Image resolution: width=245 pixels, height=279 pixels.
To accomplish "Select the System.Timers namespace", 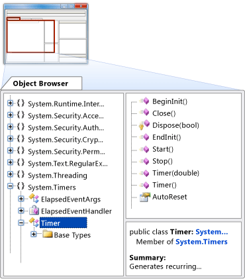I will [x=52, y=187].
